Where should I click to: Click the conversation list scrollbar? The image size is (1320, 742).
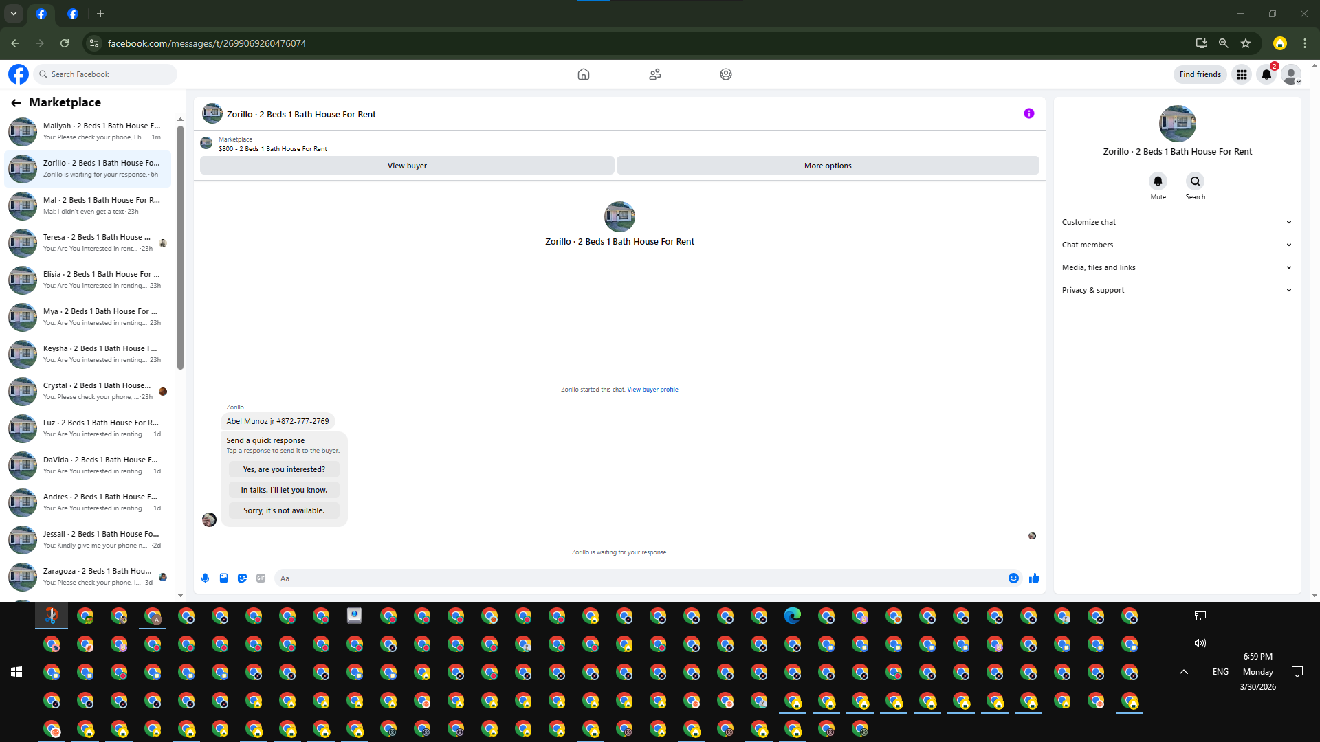coord(180,247)
